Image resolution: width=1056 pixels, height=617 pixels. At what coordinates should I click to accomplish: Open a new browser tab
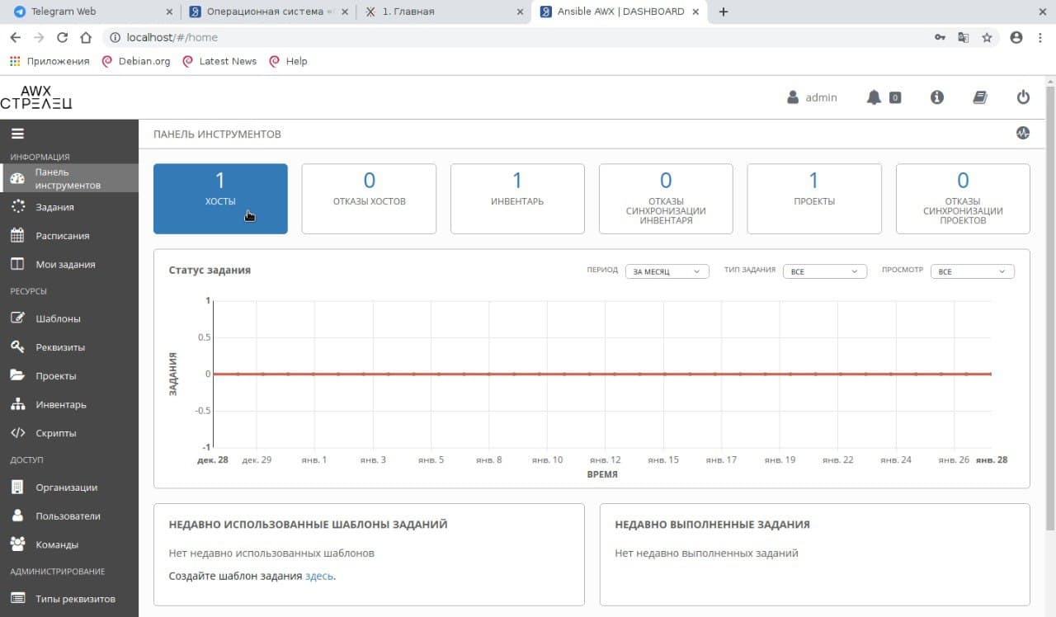724,12
